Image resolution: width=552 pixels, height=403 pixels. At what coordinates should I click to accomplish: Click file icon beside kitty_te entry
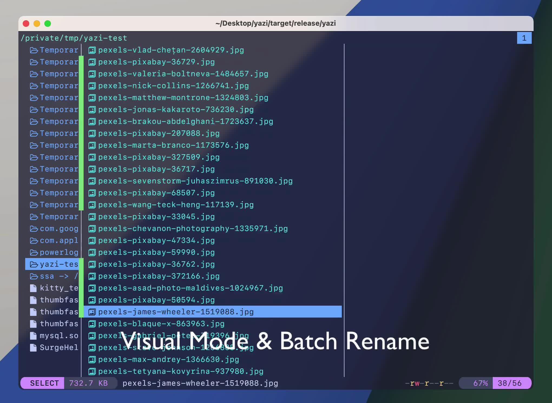(x=33, y=288)
